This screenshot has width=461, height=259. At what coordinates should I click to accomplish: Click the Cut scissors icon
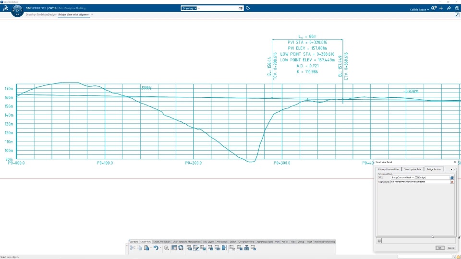click(133, 248)
